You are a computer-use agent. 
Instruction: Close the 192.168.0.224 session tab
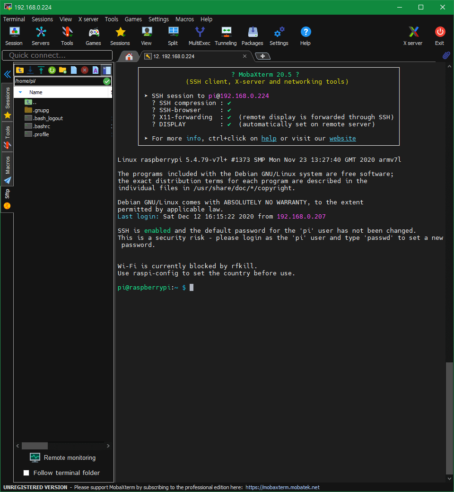244,56
